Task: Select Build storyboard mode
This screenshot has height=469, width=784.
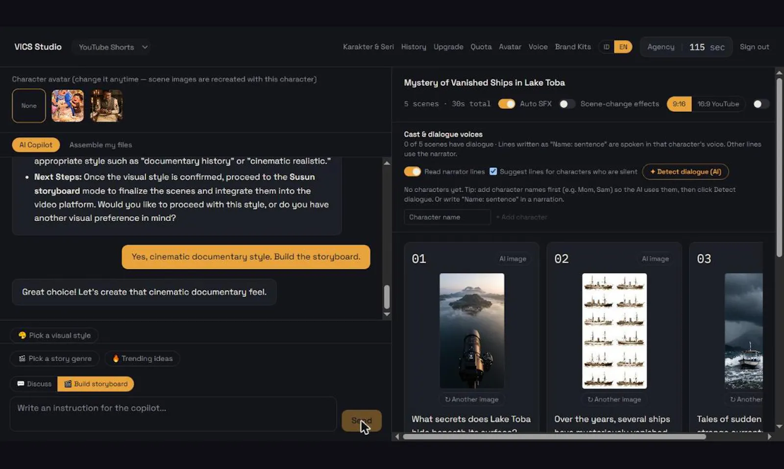Action: tap(96, 384)
